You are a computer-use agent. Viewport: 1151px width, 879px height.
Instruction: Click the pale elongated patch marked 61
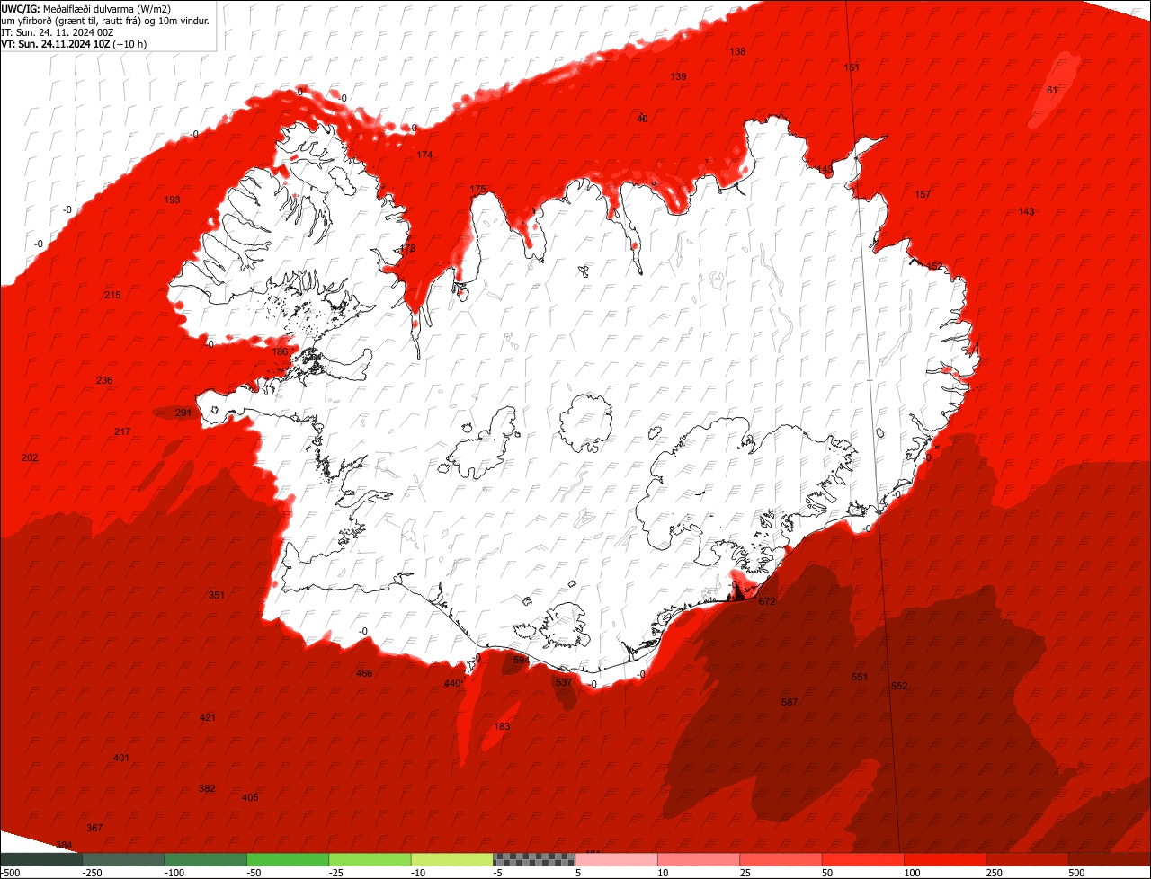[x=1054, y=91]
